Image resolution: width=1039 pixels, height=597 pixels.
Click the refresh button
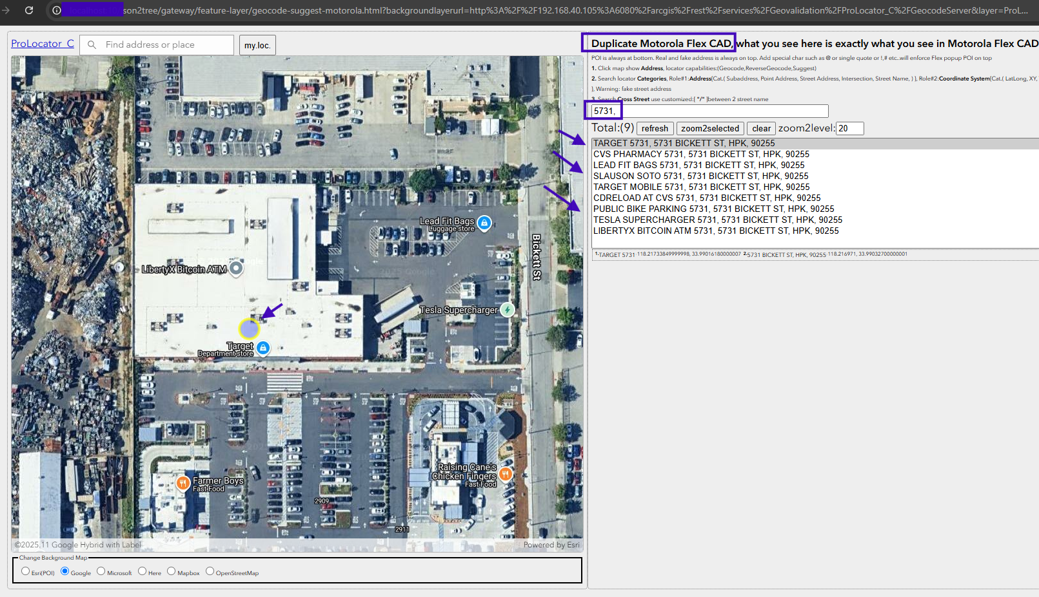pos(655,129)
